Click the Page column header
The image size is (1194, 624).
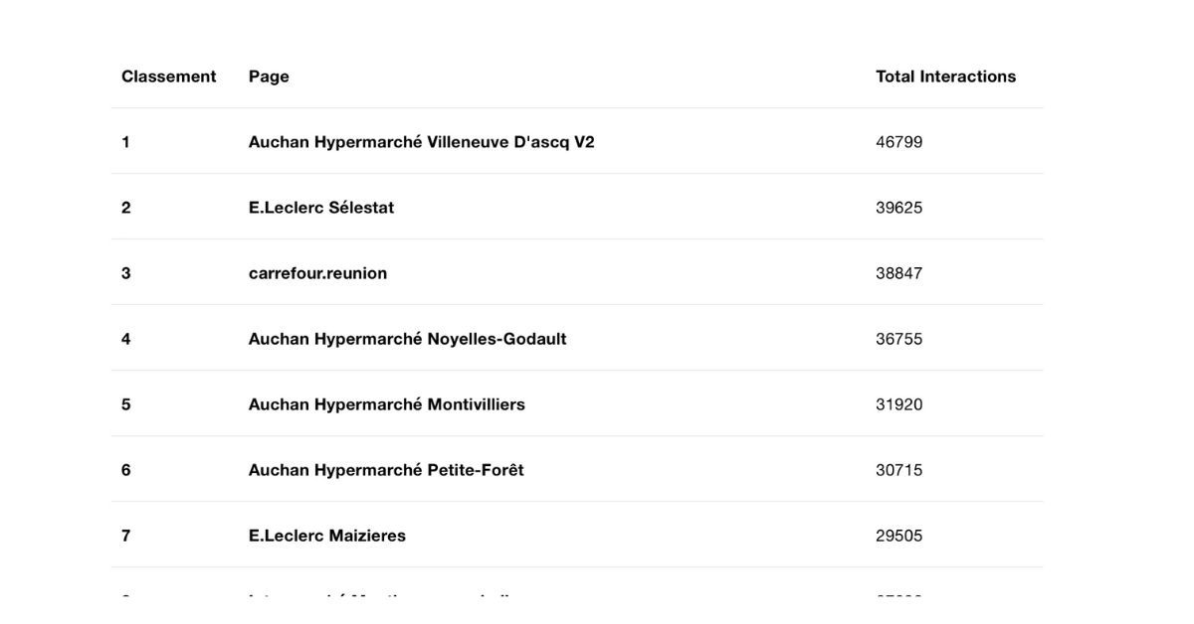coord(269,77)
